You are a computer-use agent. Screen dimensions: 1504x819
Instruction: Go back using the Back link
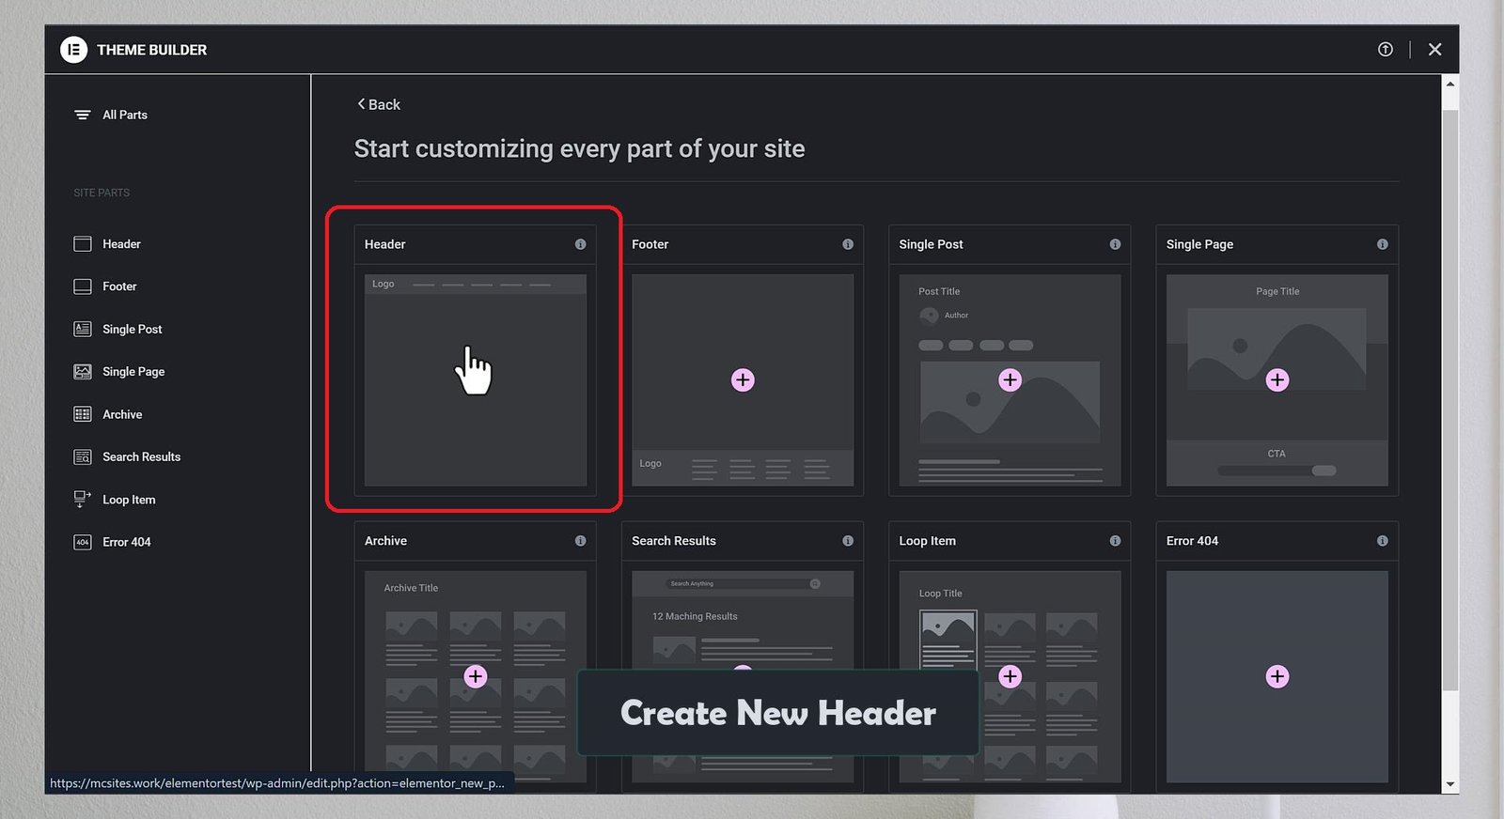(x=379, y=104)
